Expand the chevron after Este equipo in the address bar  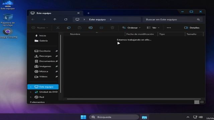click(111, 19)
